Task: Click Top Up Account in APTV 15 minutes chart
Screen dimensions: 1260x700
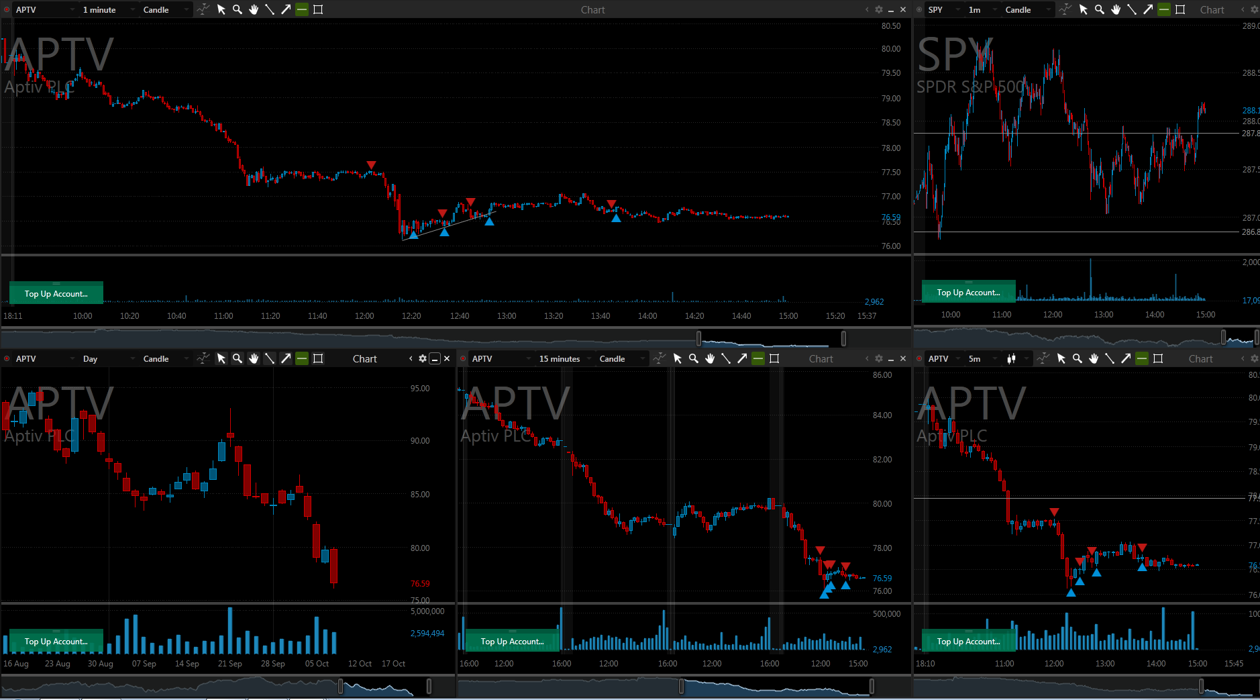Action: 512,641
